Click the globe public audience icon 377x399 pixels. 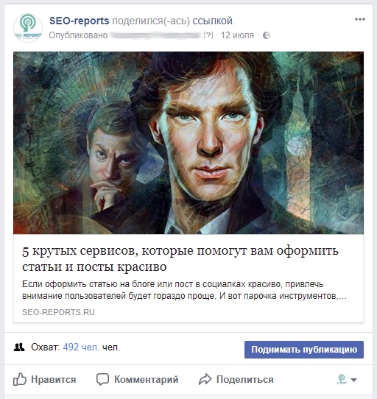267,35
